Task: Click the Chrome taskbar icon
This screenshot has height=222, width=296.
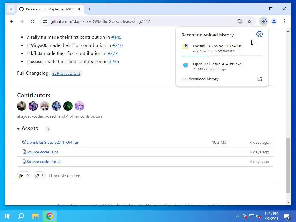Action: pos(49,216)
